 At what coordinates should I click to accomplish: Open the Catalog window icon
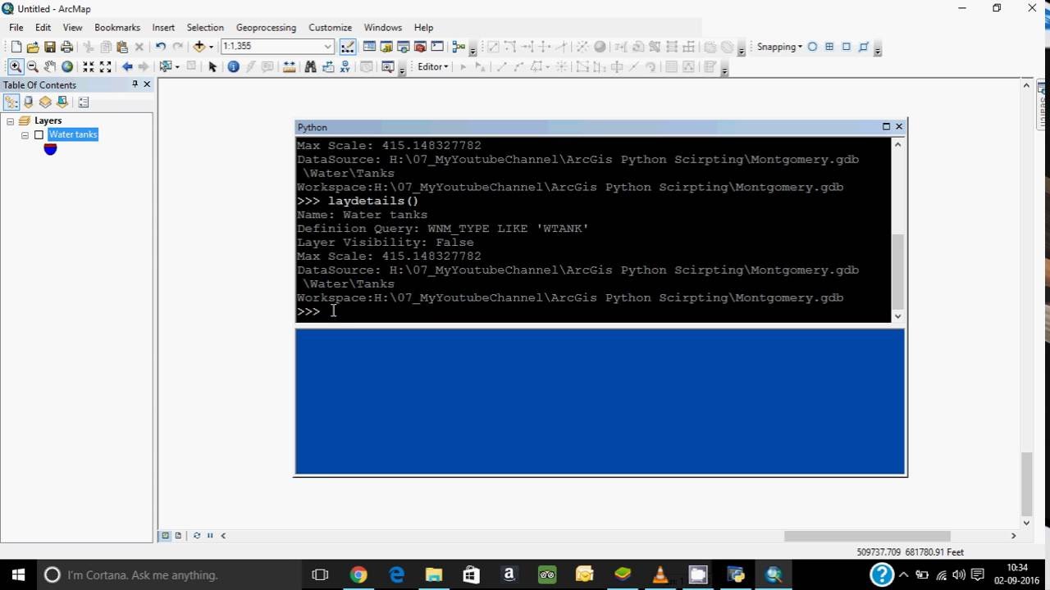(x=386, y=47)
